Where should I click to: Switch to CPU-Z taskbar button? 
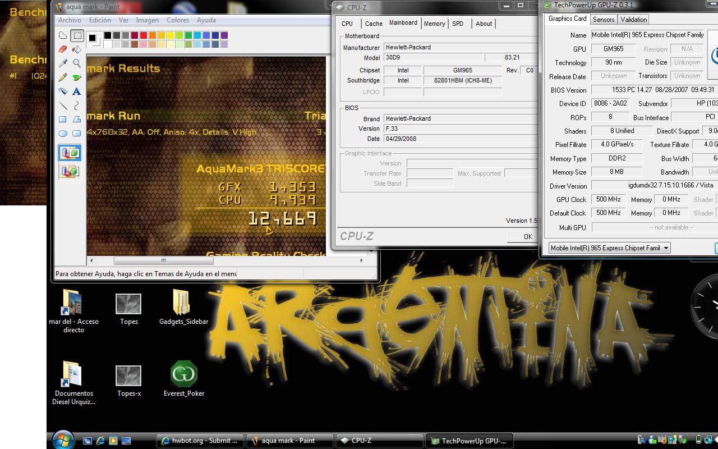[380, 441]
